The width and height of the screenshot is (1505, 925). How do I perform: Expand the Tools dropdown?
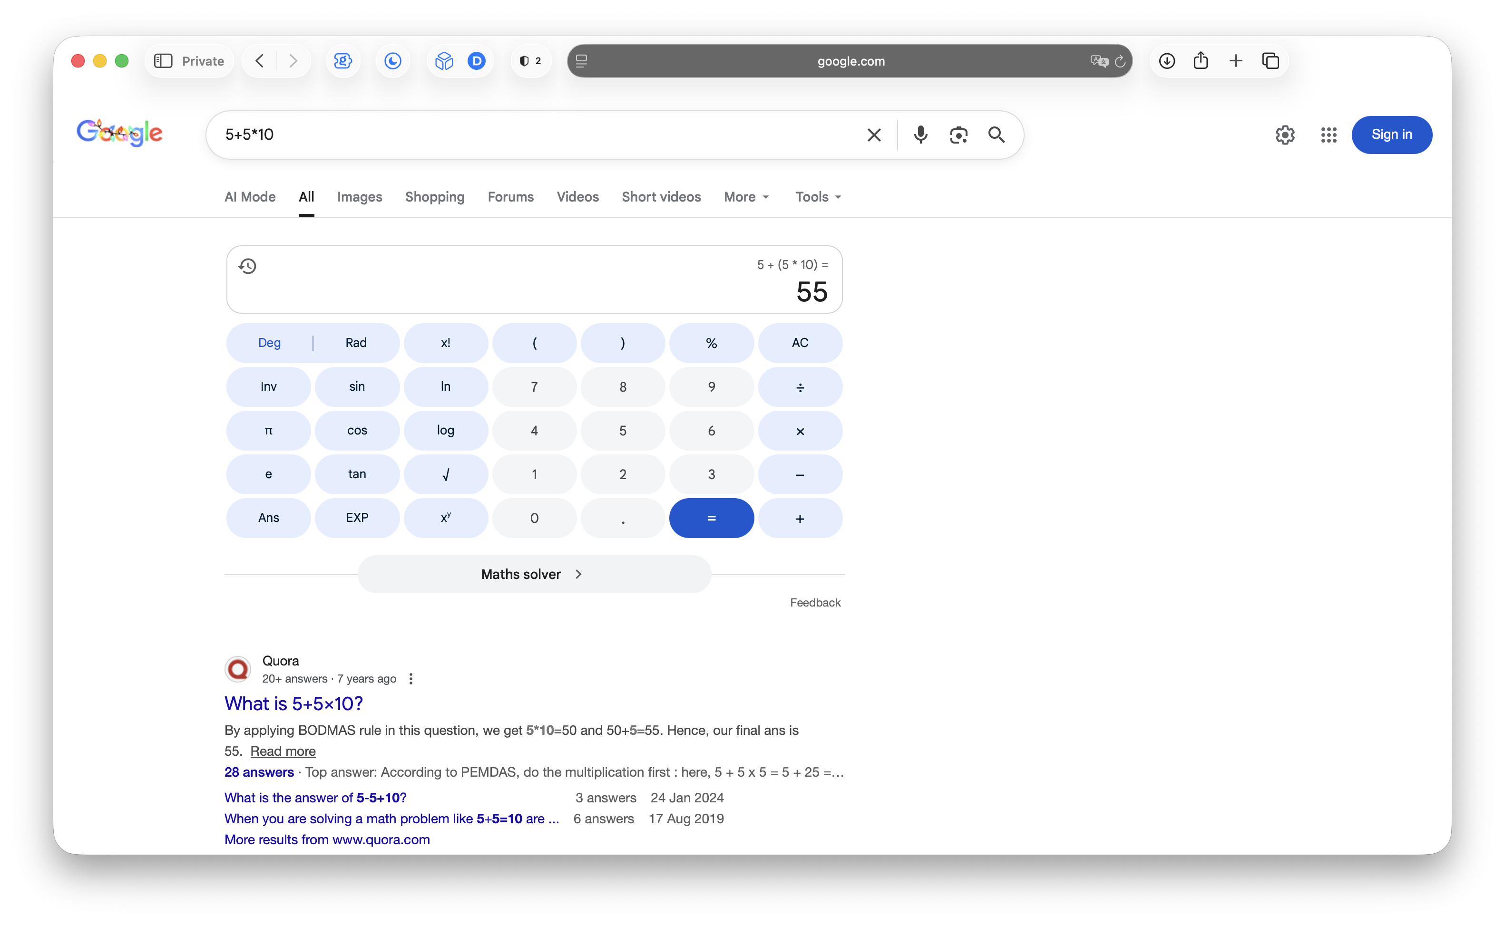818,197
